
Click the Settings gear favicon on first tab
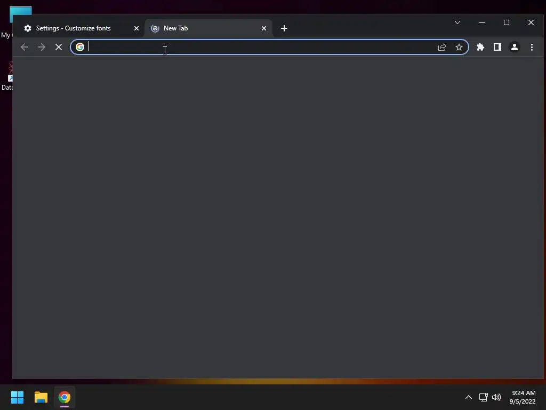pos(28,28)
